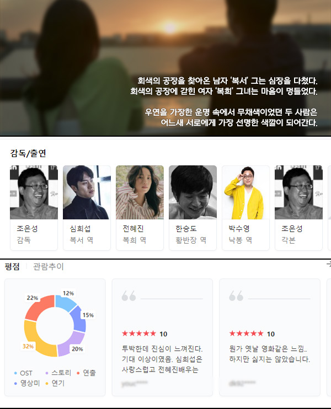Screen dimensions: 331x409
Task: View 한승도 황반장 역 card
Action: tap(193, 208)
